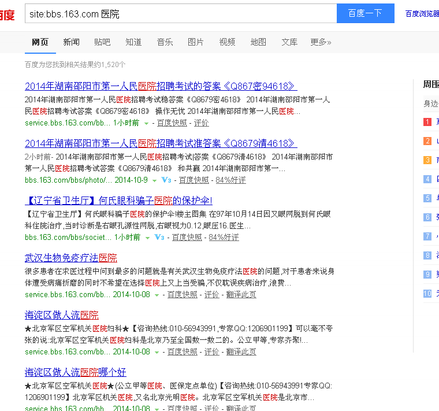
Task: Open 【辽宁省卫生厅】何氏眼科 result title
Action: [x=118, y=201]
